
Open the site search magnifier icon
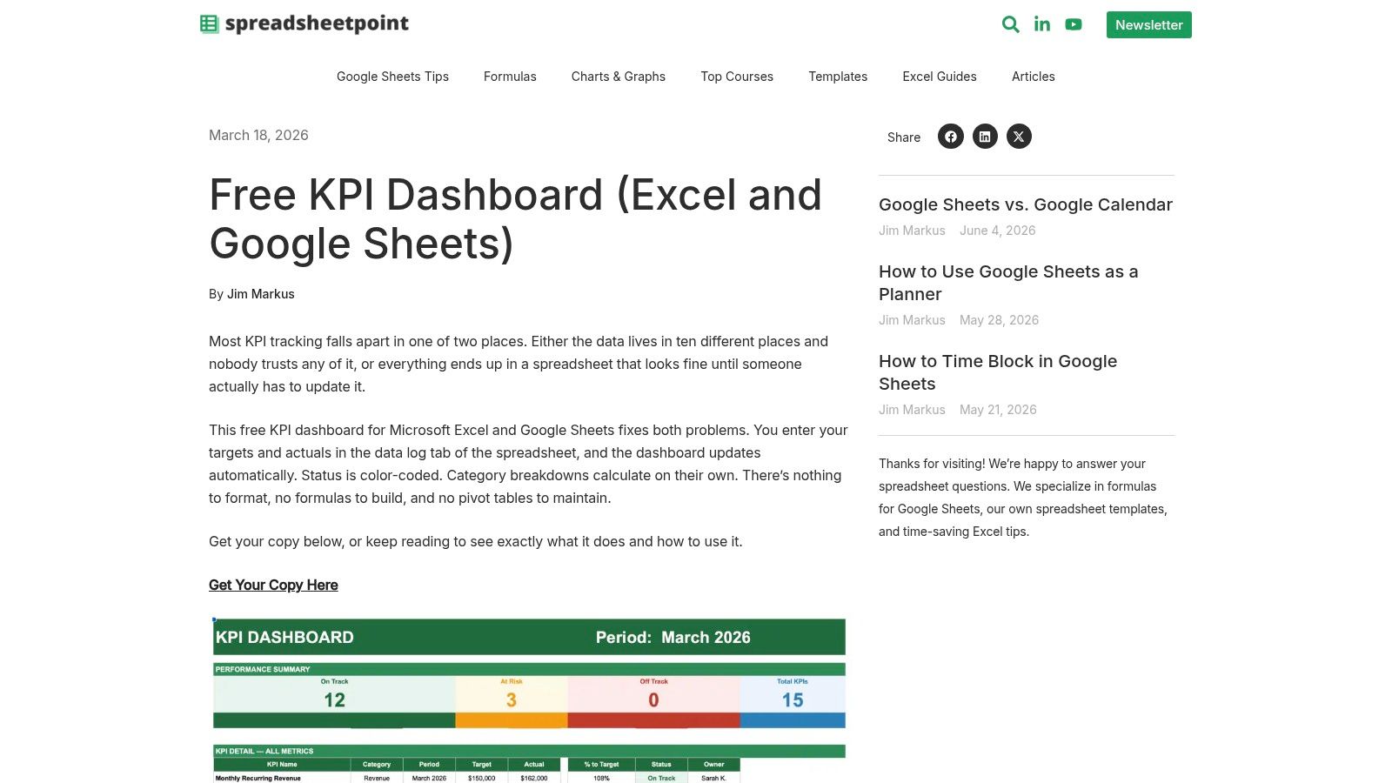click(x=1010, y=24)
